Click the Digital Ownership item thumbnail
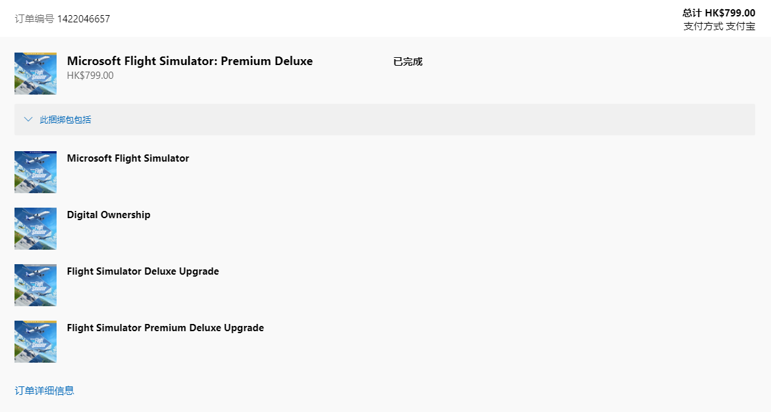This screenshot has width=771, height=412. (x=36, y=229)
